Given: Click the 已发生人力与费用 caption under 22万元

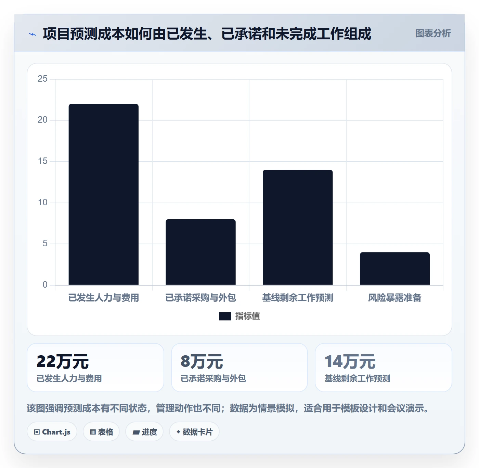Looking at the screenshot, I should pos(69,378).
